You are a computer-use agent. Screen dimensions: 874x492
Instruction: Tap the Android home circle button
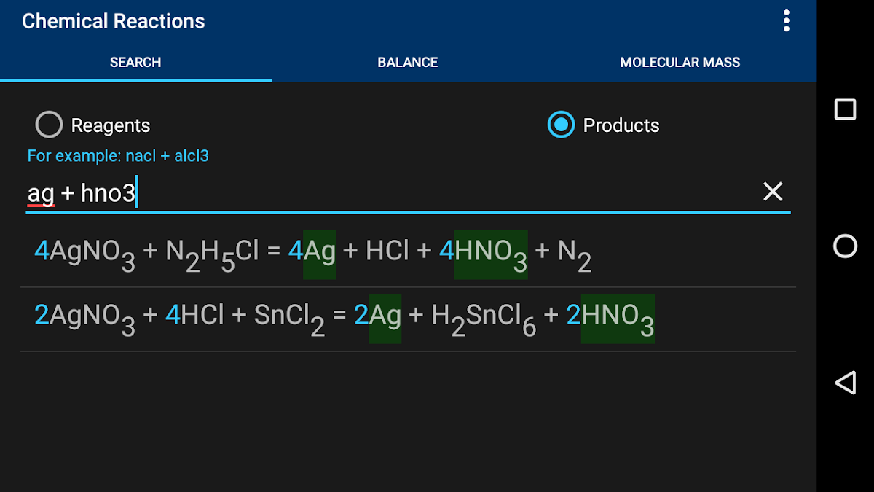[845, 246]
